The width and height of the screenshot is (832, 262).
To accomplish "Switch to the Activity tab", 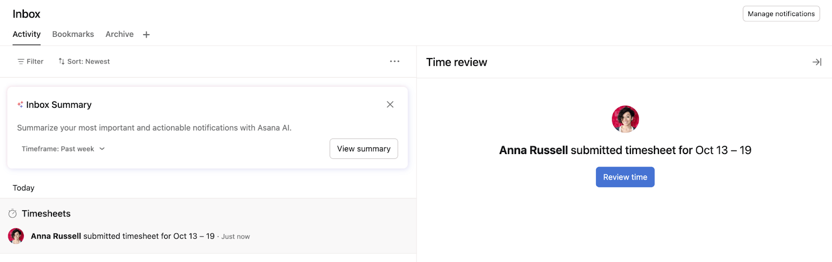I will (27, 34).
